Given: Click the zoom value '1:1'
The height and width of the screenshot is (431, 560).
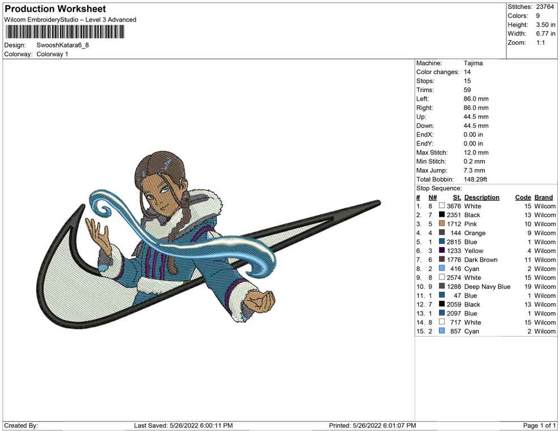Looking at the screenshot, I should tap(540, 42).
